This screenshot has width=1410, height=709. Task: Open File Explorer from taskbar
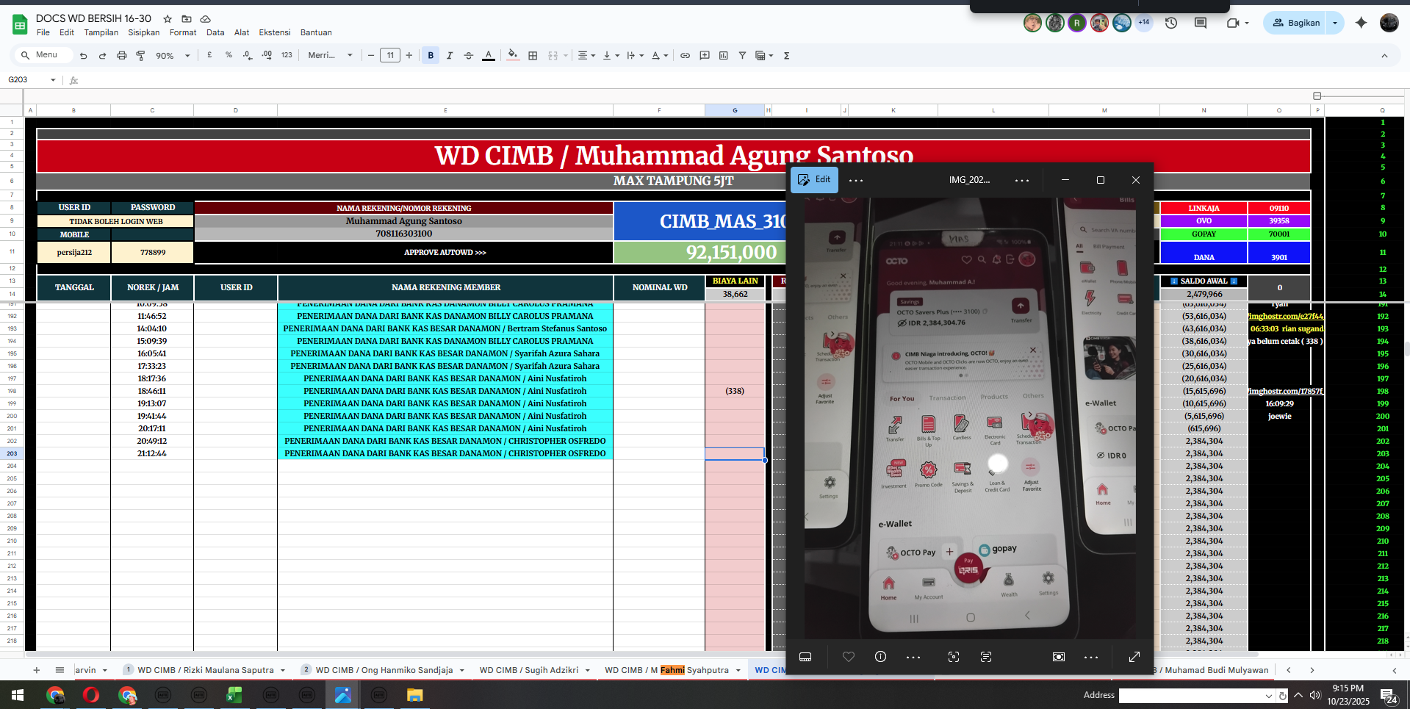[x=414, y=695]
